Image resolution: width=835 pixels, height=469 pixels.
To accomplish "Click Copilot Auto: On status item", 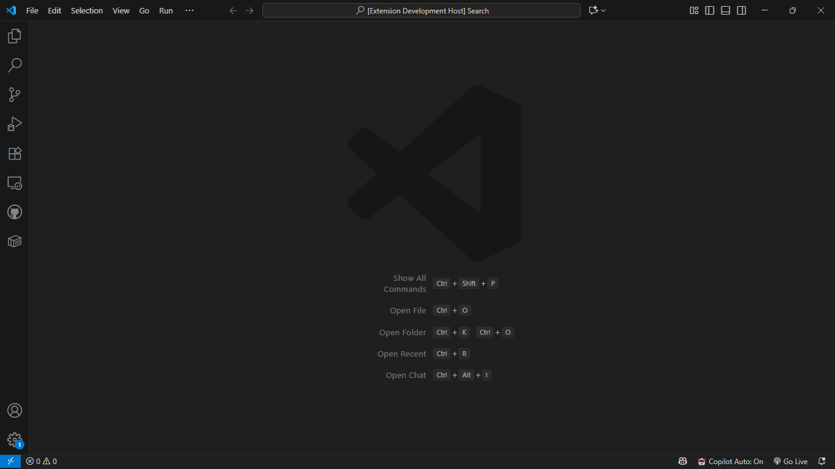I will coord(730,462).
